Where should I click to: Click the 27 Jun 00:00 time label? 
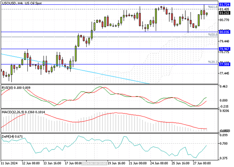point(202,163)
